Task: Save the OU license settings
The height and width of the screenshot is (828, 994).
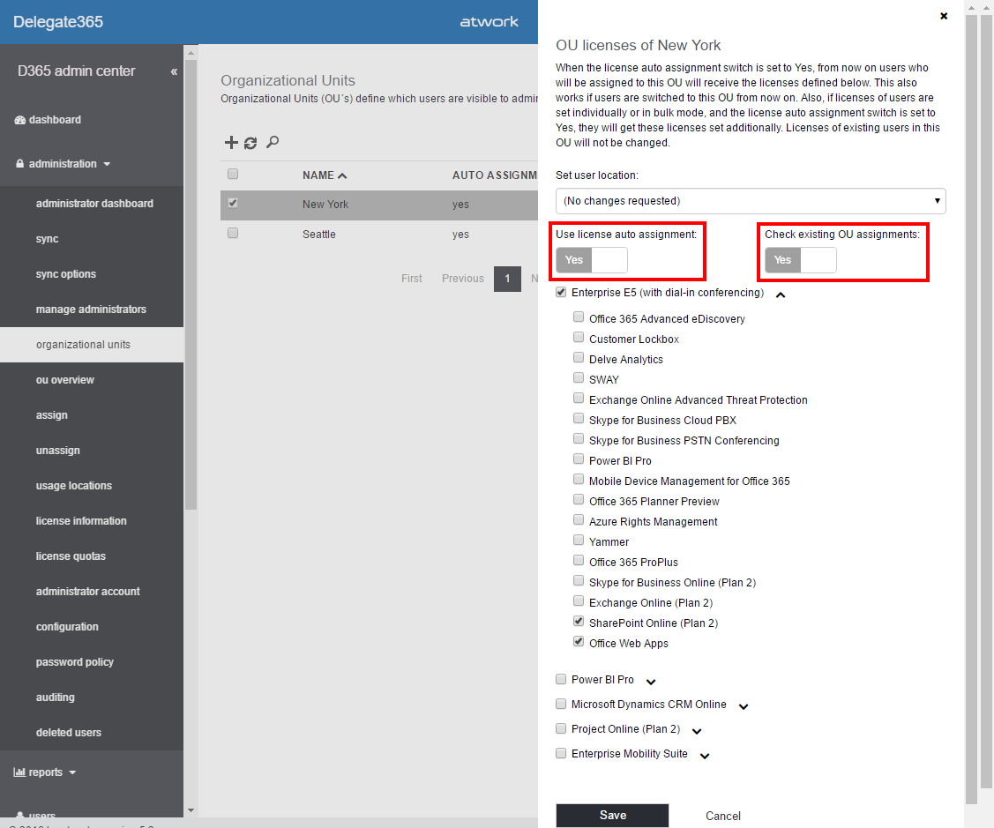Action: pyautogui.click(x=612, y=816)
